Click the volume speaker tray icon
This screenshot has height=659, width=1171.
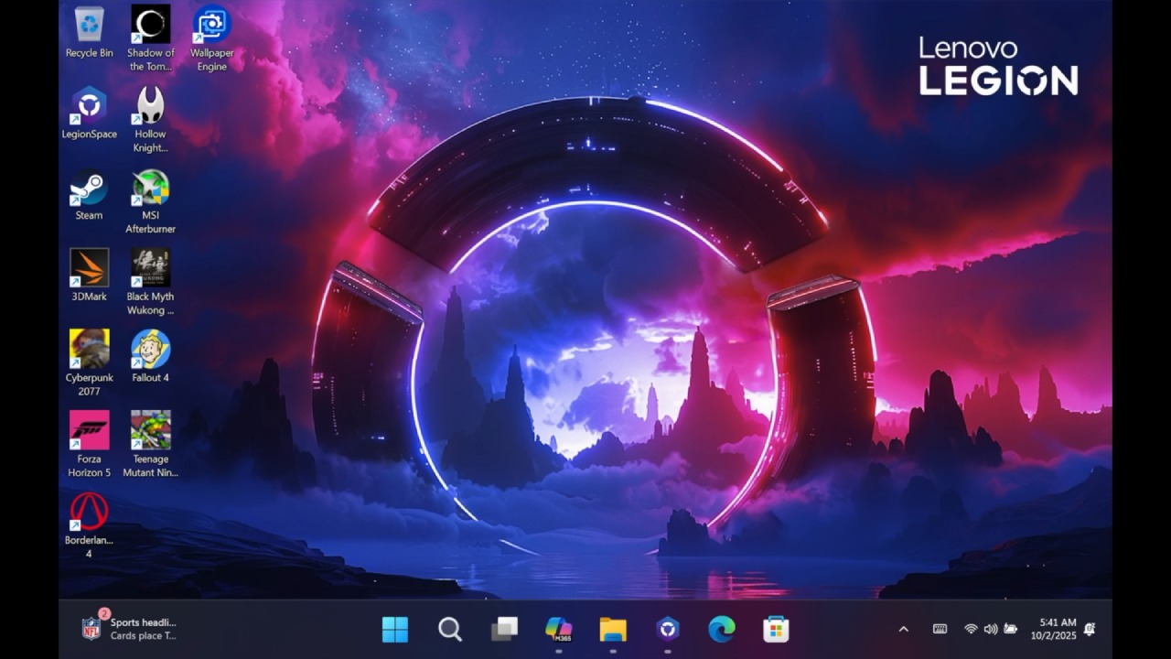[991, 629]
